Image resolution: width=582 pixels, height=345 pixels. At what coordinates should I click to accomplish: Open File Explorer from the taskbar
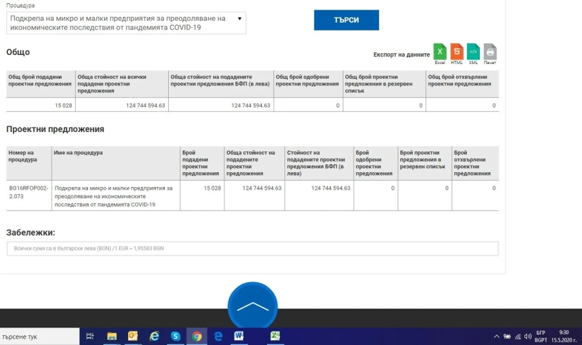click(112, 337)
